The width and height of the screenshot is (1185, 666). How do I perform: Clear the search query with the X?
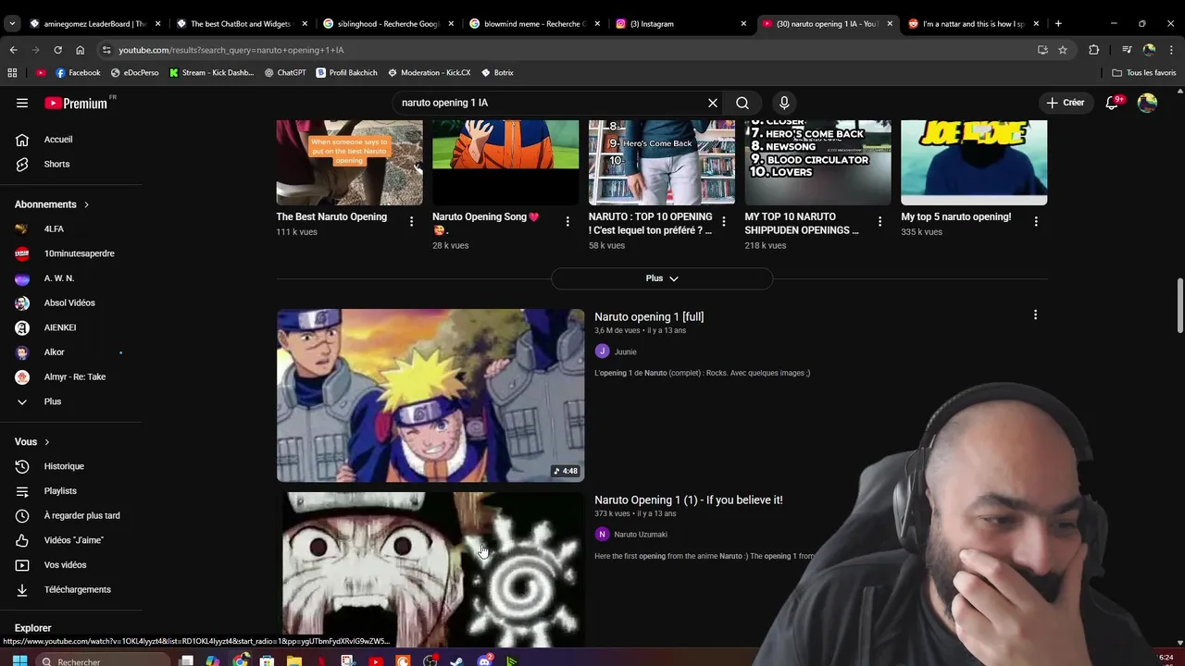713,103
